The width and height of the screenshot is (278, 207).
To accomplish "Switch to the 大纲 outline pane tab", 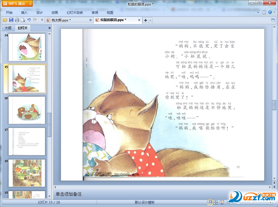I will pos(8,28).
